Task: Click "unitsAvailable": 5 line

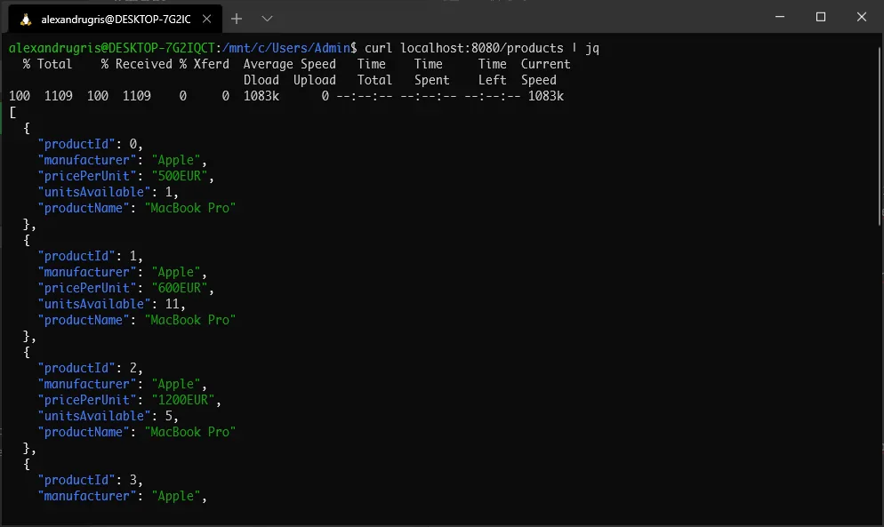Action: pos(108,416)
